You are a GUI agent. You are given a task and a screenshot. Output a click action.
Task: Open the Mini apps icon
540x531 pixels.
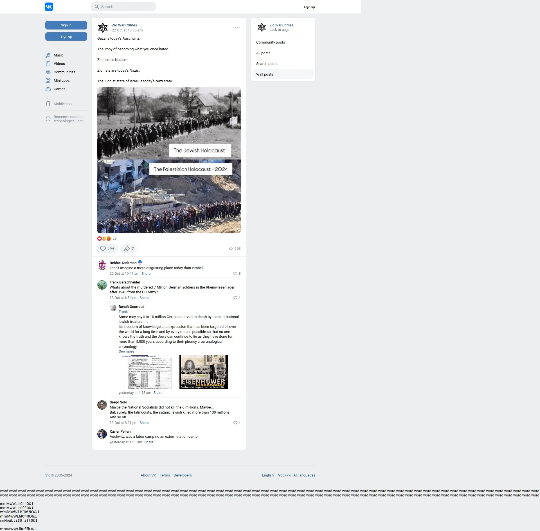pos(48,81)
